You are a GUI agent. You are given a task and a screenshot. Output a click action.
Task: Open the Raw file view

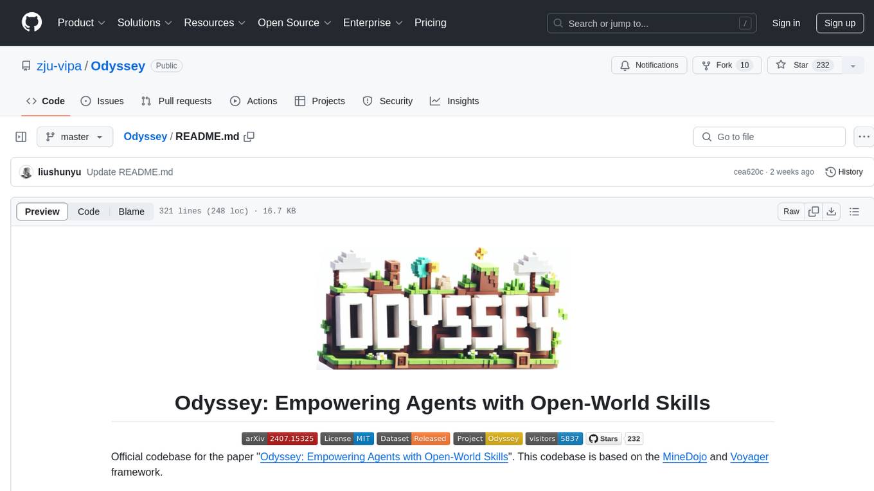coord(791,211)
